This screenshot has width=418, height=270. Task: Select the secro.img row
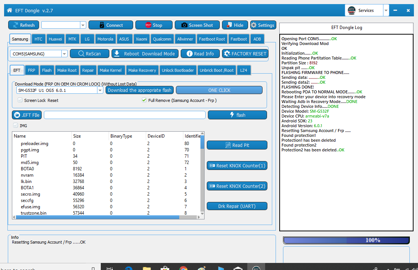107,194
